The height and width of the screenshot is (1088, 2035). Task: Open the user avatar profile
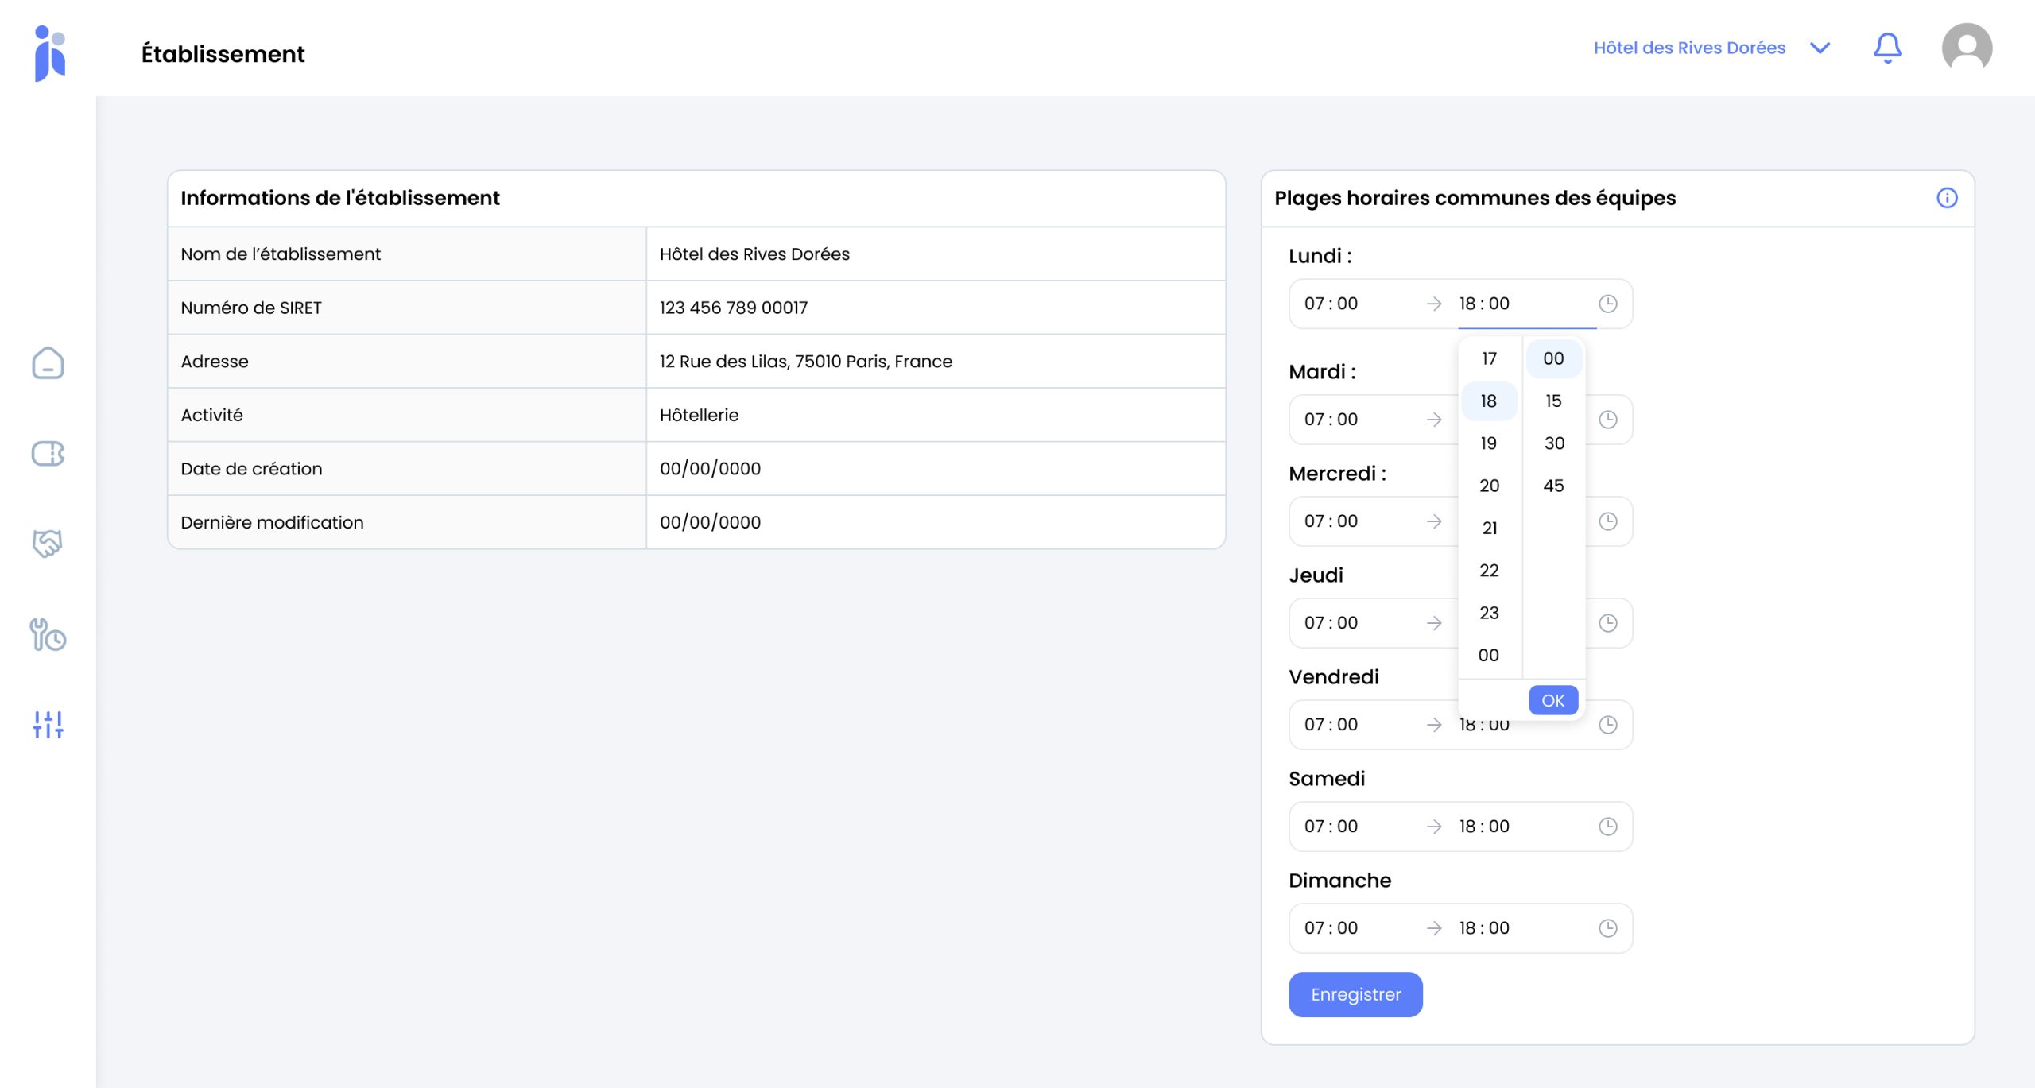click(x=1966, y=48)
